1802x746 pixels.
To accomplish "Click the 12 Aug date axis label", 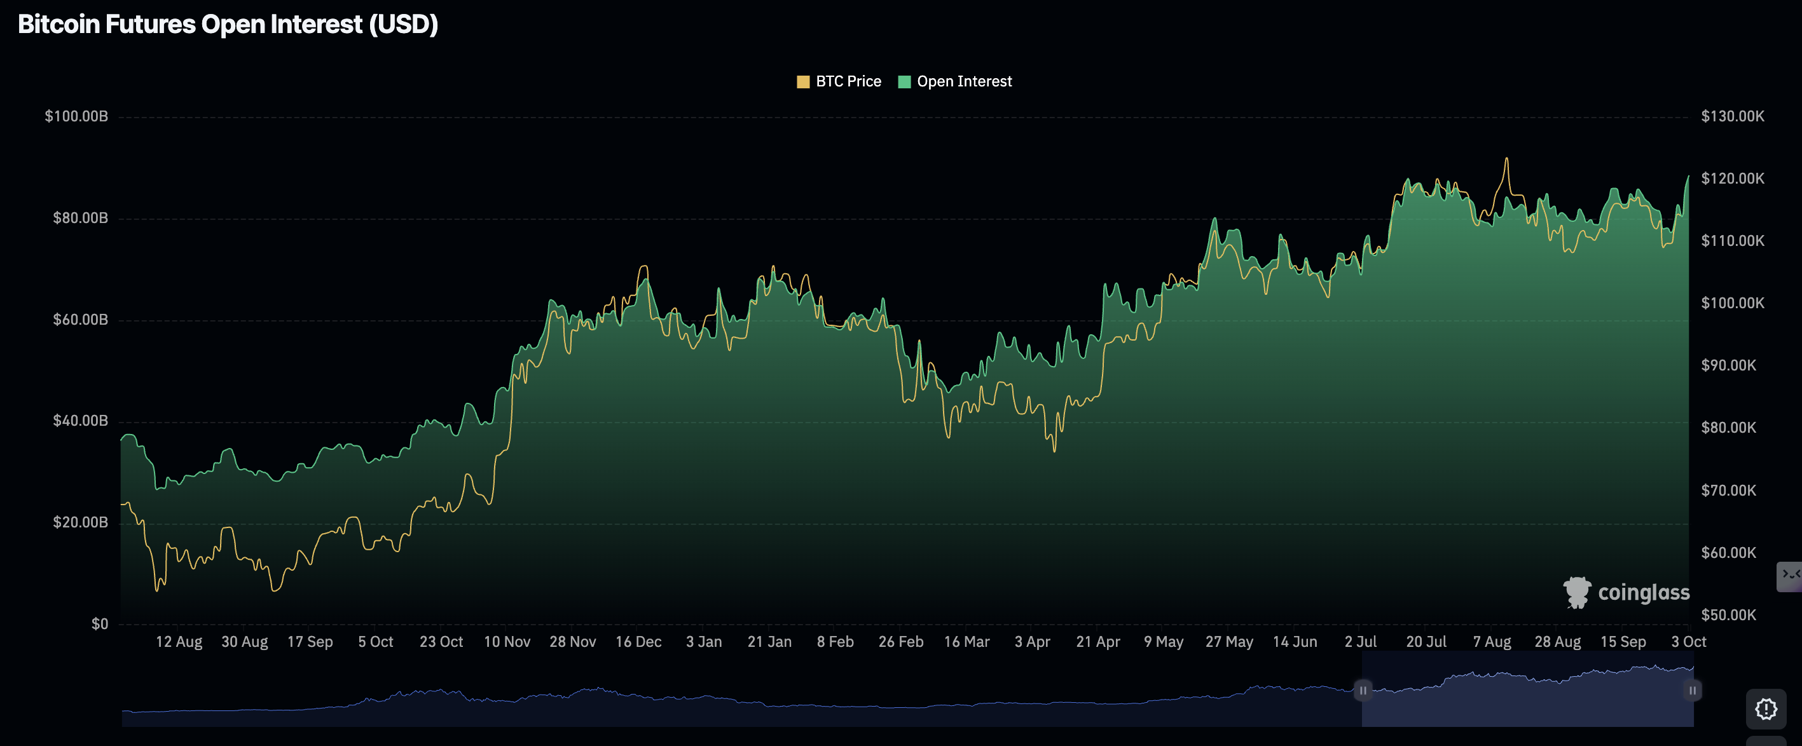I will 179,641.
